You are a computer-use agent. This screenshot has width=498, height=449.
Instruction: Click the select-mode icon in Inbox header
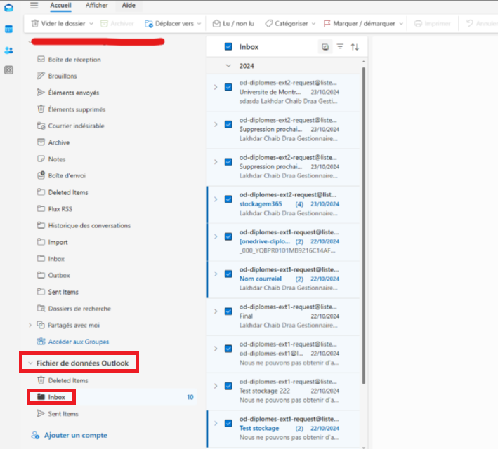point(325,47)
